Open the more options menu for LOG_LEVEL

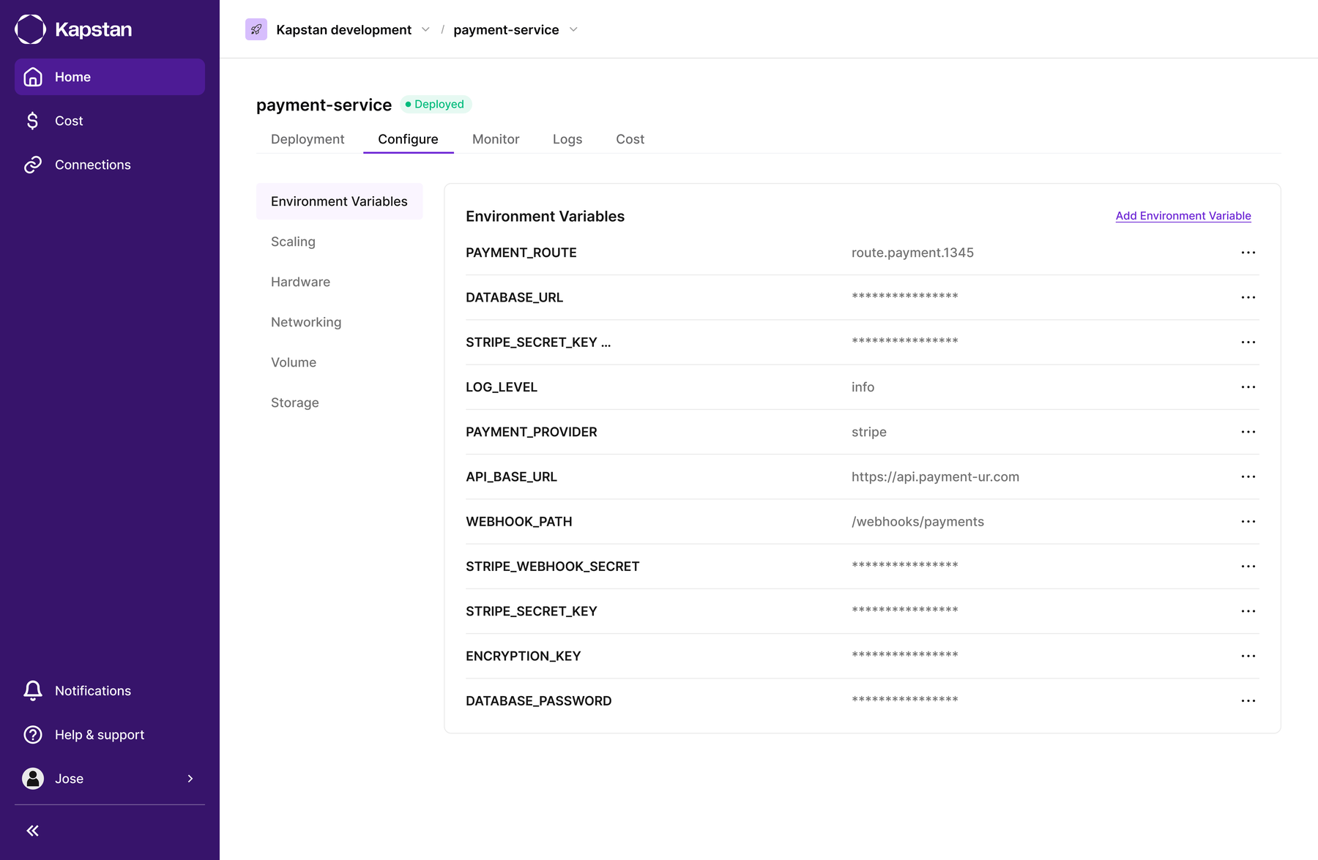1248,387
